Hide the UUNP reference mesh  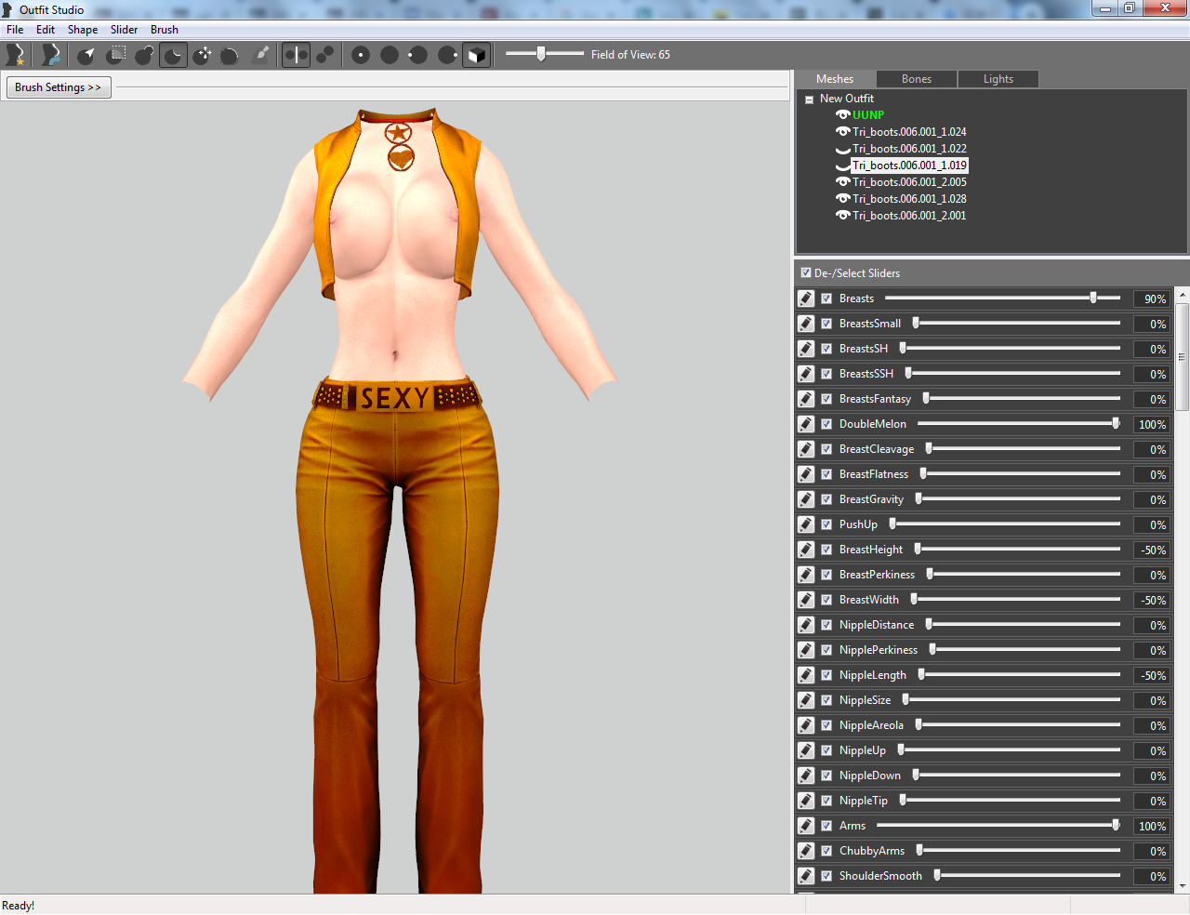[x=842, y=115]
